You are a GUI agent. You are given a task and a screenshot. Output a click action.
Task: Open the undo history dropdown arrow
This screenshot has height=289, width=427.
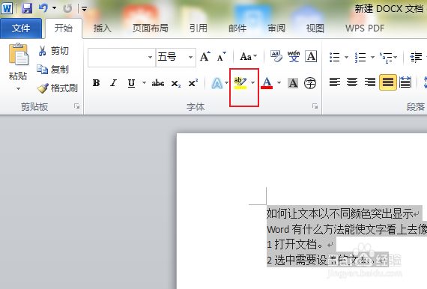[x=54, y=8]
